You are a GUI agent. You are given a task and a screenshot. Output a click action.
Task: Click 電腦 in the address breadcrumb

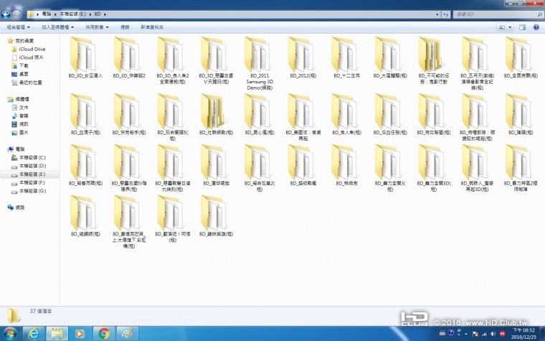(46, 14)
